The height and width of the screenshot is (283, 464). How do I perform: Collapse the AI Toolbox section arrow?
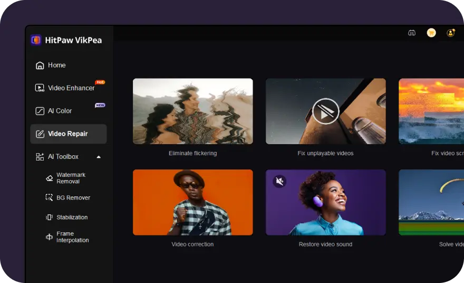click(99, 157)
